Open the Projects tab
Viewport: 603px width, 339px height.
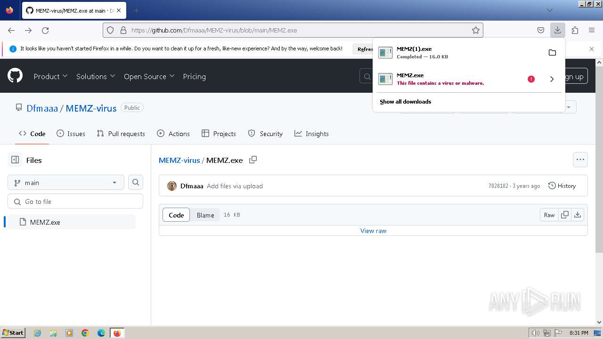coord(219,134)
